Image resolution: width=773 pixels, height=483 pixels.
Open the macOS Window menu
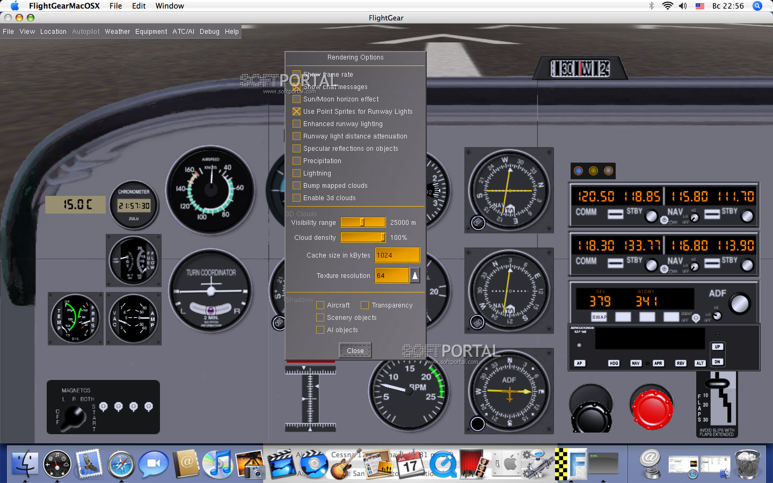coord(170,6)
